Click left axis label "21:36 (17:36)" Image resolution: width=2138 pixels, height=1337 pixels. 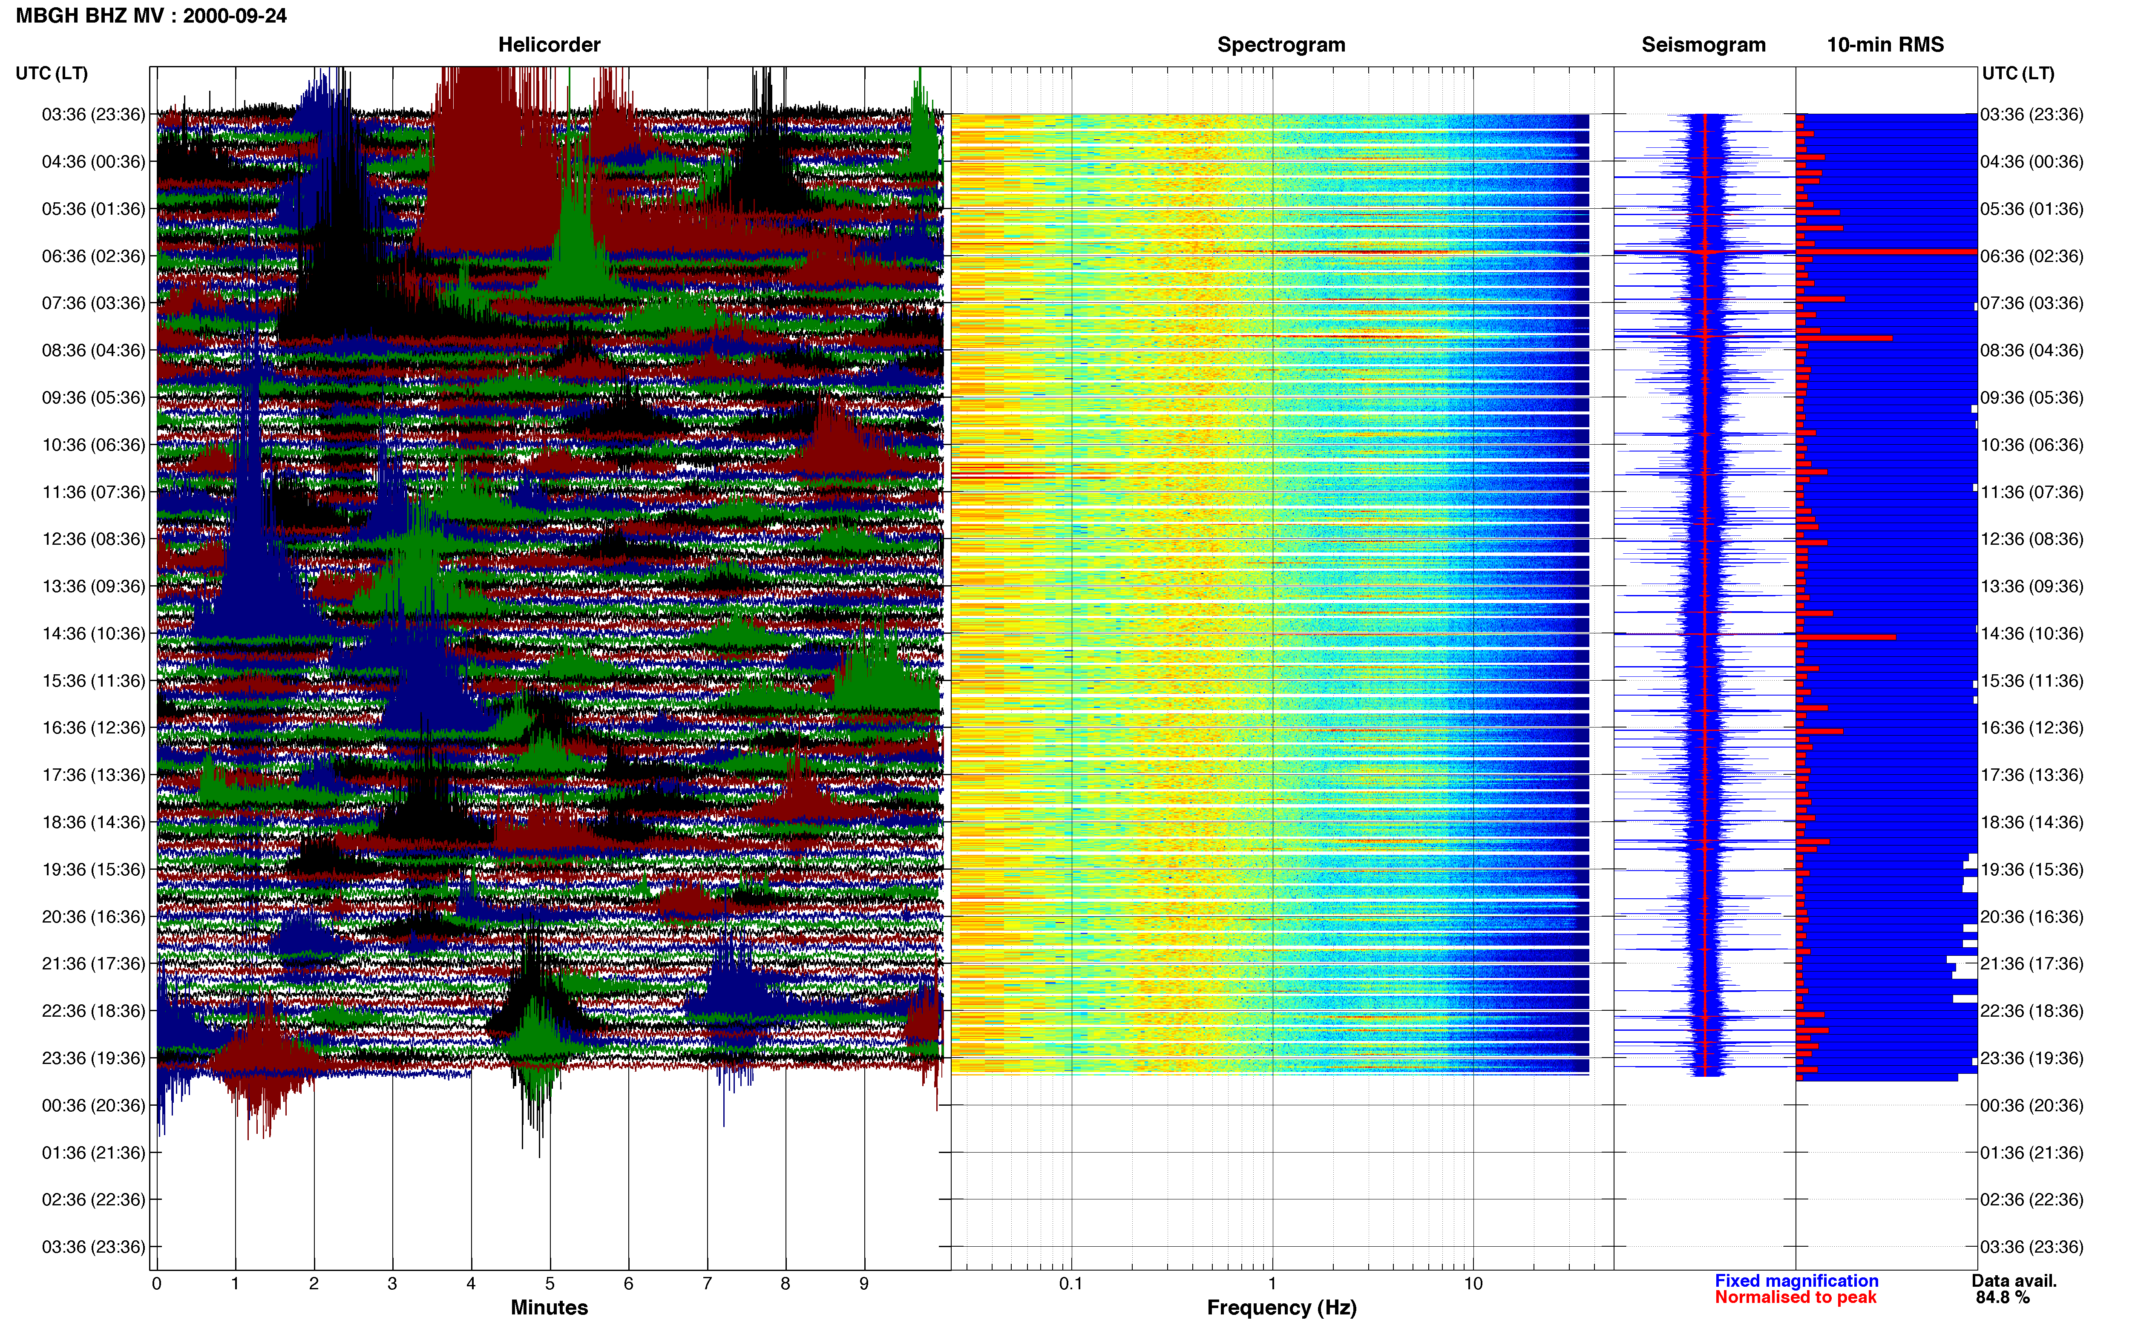93,964
